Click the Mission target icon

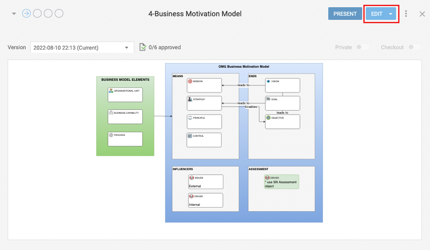click(190, 81)
